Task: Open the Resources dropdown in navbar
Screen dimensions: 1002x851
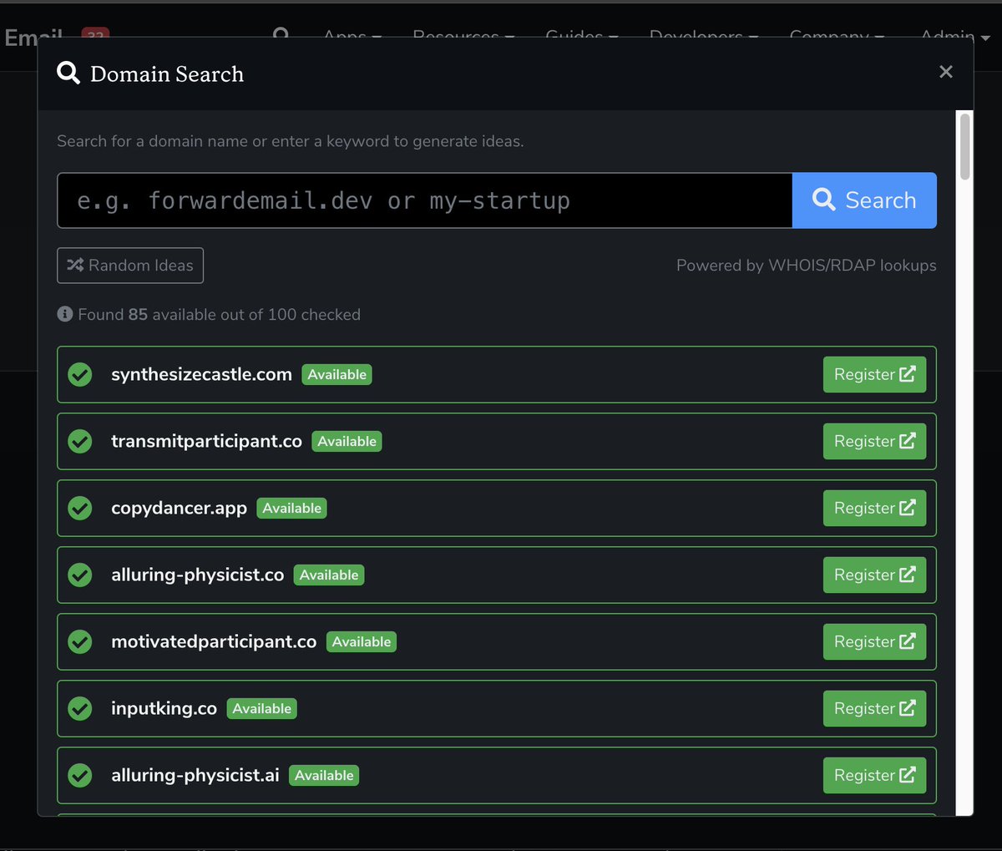Action: [x=463, y=36]
